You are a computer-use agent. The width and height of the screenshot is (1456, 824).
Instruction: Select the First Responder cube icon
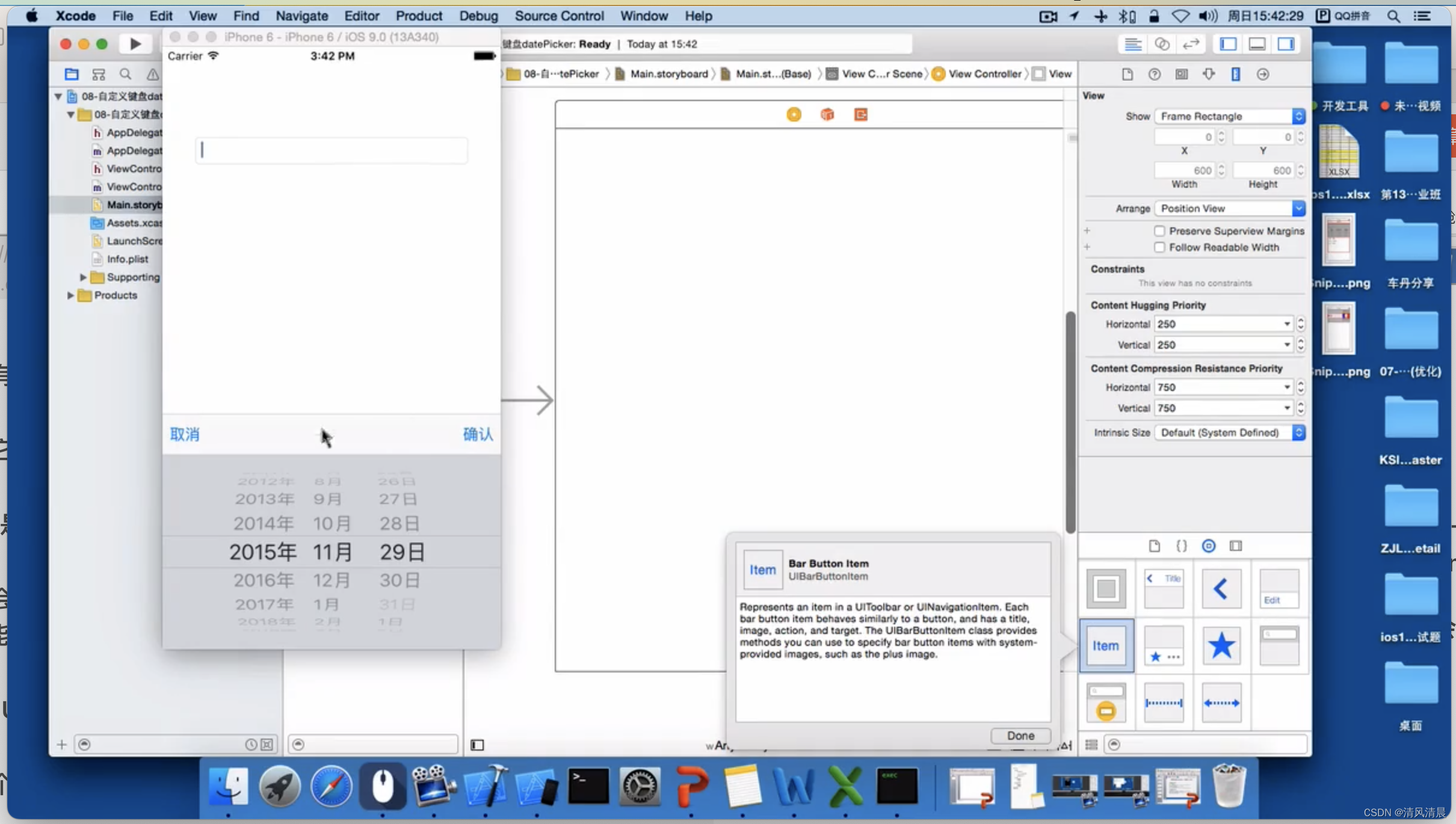tap(827, 114)
